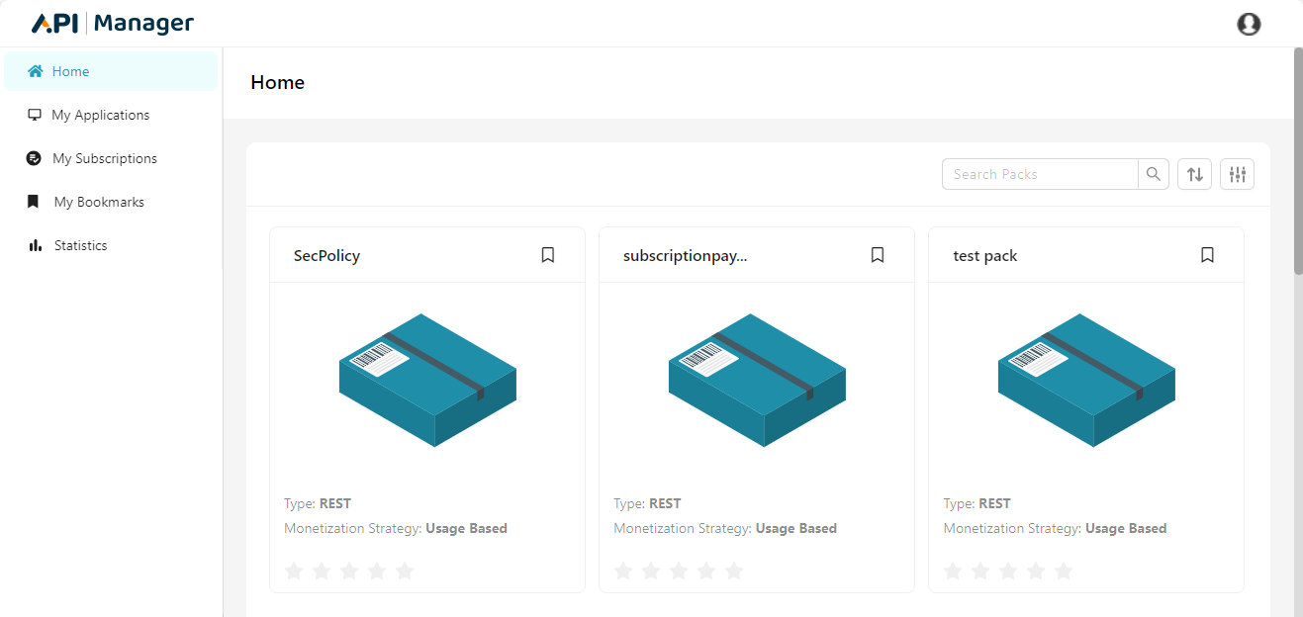Open the test pack details
The image size is (1303, 617).
coord(985,254)
